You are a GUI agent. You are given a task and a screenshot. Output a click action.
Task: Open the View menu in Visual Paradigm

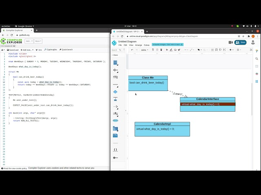point(131,45)
